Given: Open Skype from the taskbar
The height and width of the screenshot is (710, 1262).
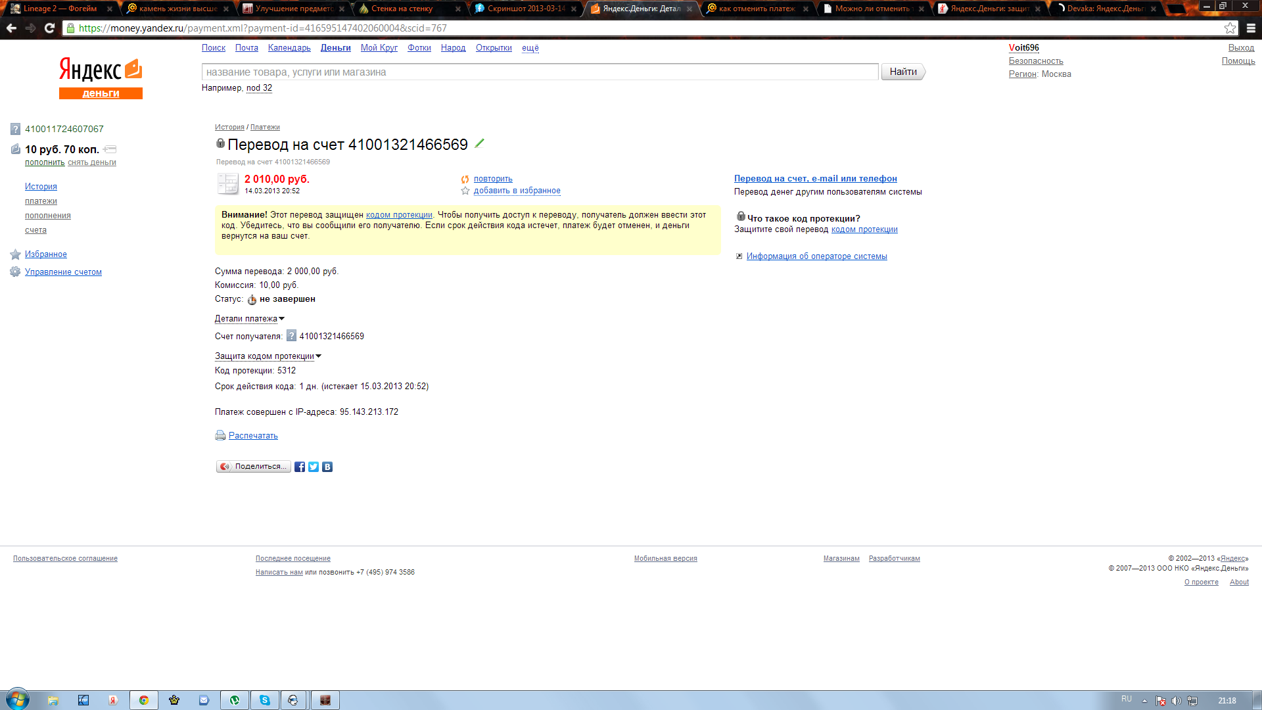Looking at the screenshot, I should pos(265,700).
